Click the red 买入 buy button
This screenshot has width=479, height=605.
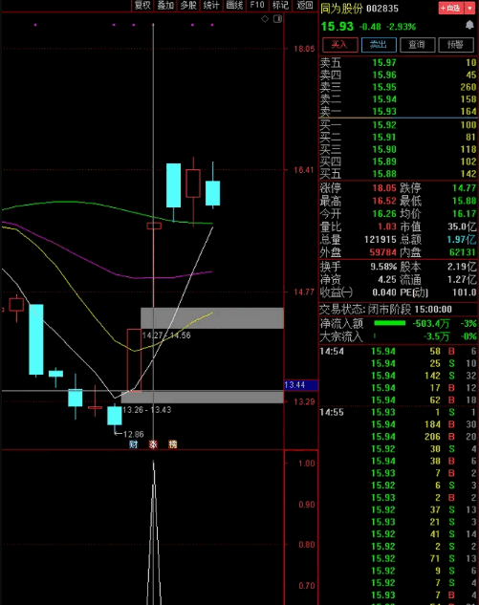tap(339, 45)
